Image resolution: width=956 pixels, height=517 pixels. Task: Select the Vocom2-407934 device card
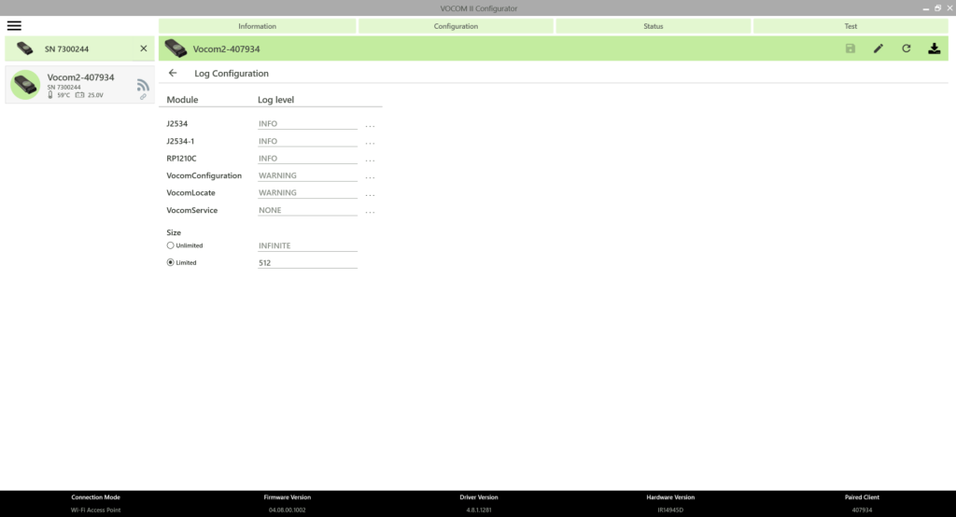(x=79, y=85)
